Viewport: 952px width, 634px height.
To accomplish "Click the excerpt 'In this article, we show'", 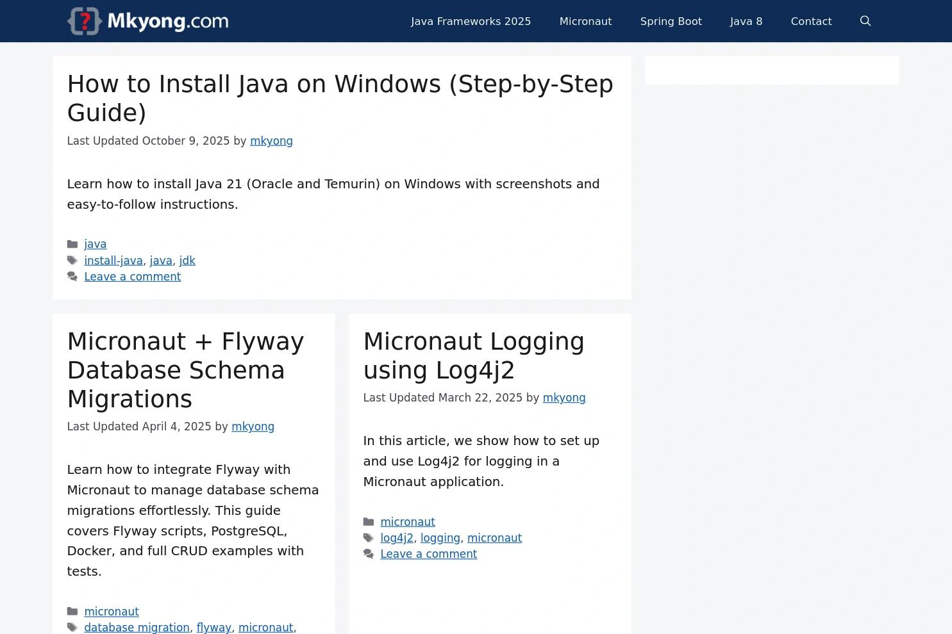I will click(481, 461).
